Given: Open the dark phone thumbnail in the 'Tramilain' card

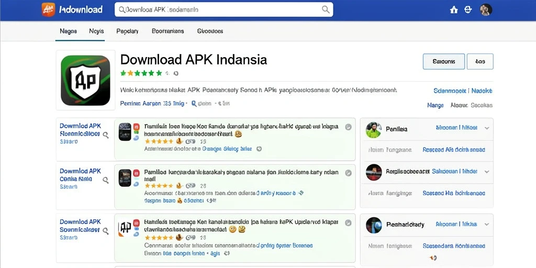Looking at the screenshot, I should (x=125, y=132).
